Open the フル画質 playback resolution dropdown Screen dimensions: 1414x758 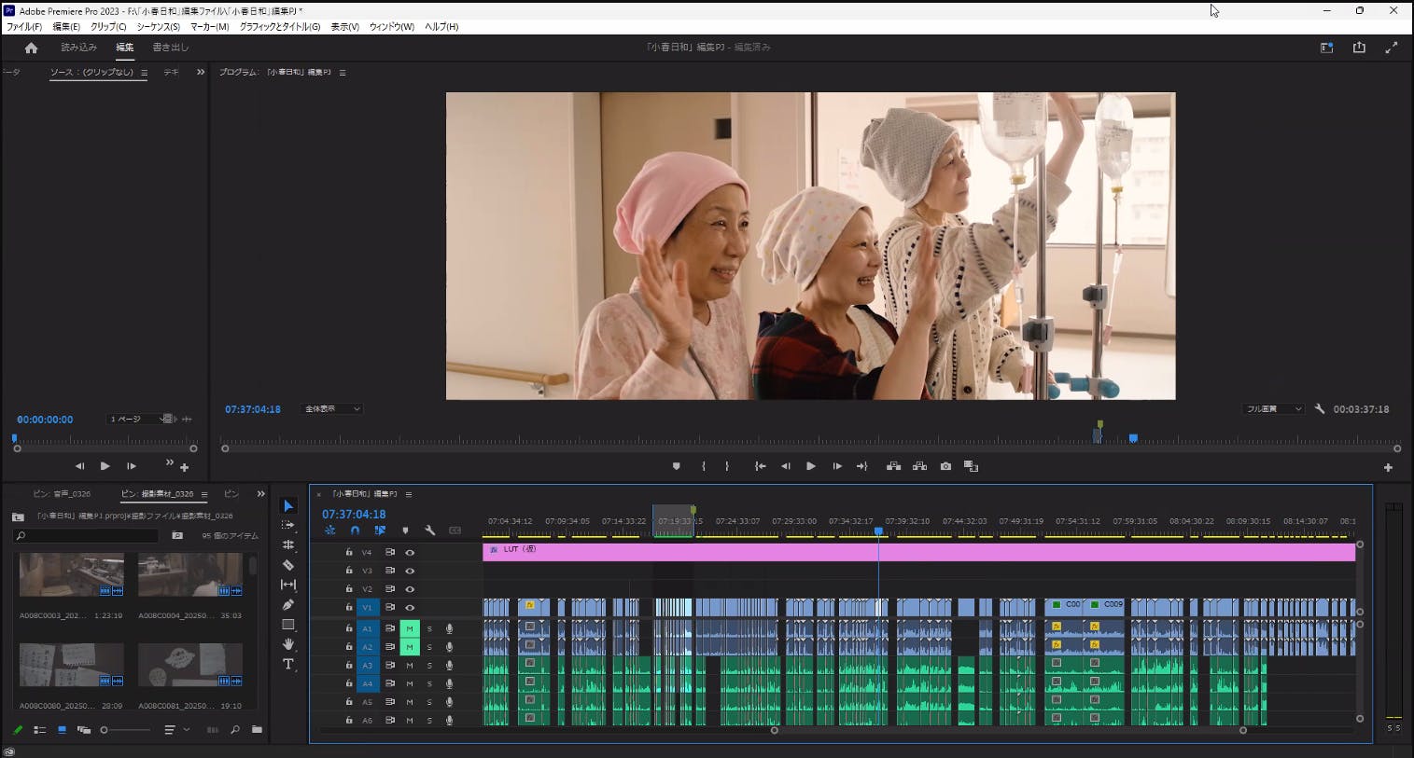1274,409
